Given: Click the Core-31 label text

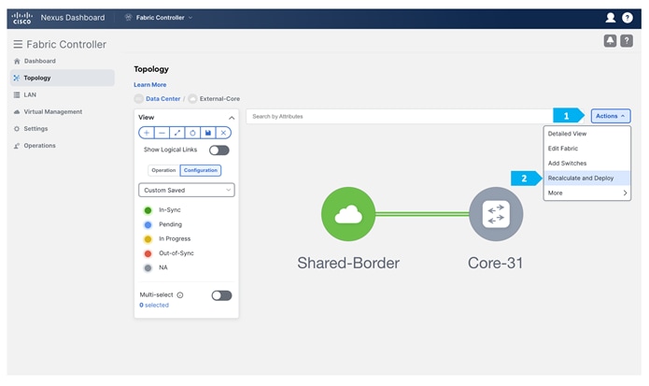Looking at the screenshot, I should coord(496,263).
